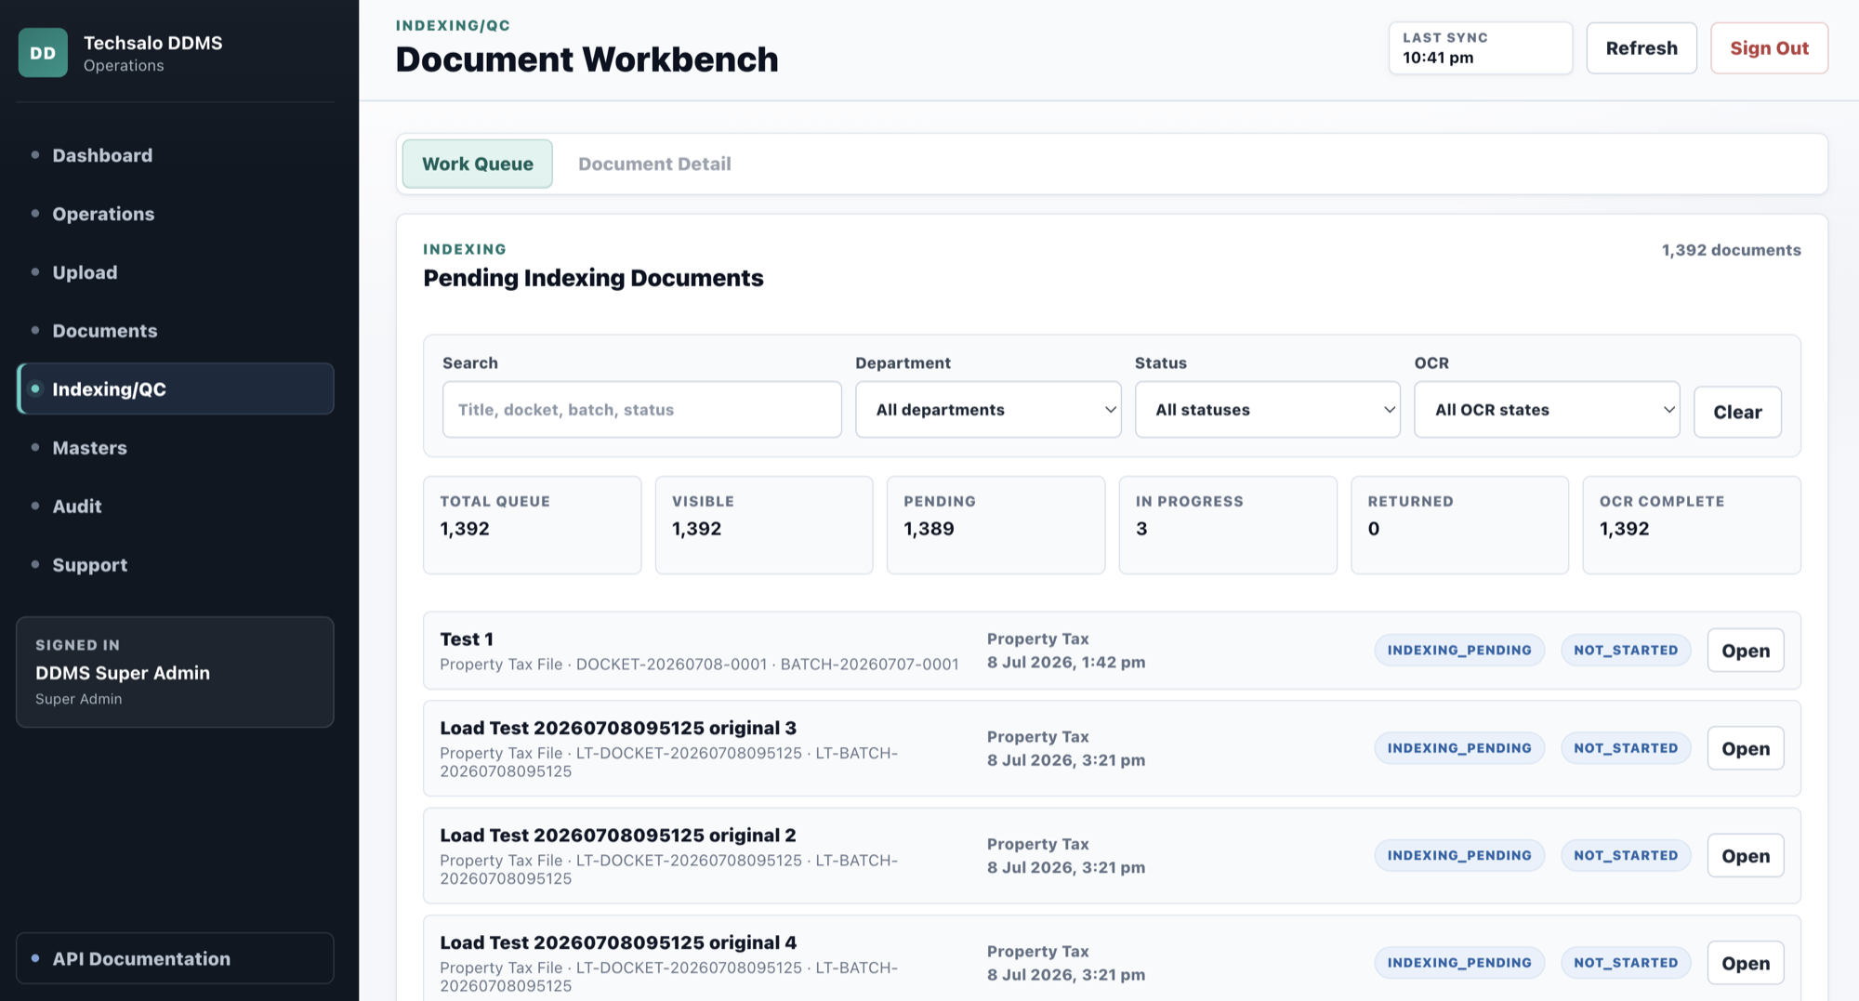The image size is (1859, 1001).
Task: Select Indexing/QC sidebar item
Action: point(175,389)
